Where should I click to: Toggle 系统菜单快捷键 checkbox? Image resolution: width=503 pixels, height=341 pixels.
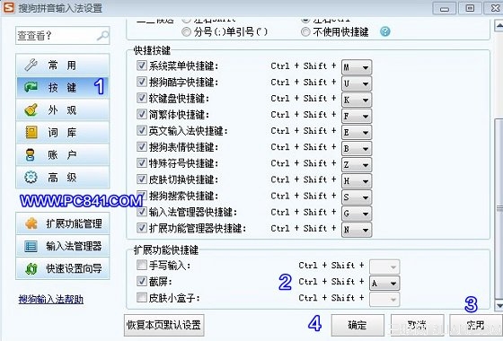142,66
